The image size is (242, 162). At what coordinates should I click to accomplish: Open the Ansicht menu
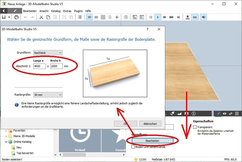pos(44,11)
